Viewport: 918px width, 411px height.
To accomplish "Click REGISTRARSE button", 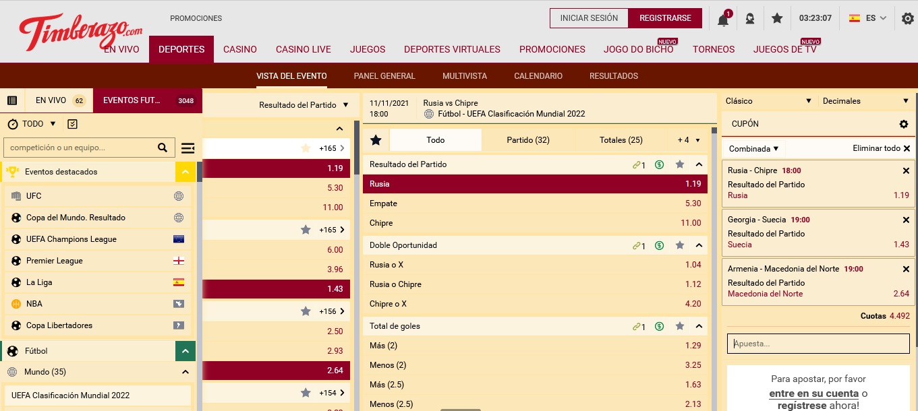I will point(665,18).
